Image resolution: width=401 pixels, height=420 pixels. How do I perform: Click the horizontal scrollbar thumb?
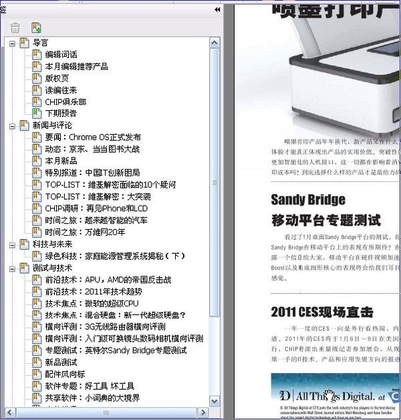(106, 413)
